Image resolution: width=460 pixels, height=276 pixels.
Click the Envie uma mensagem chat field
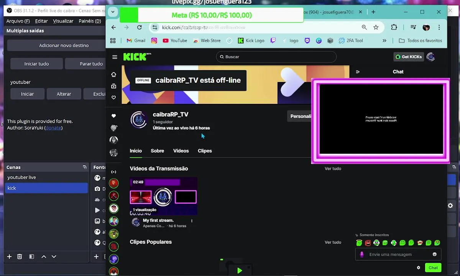pyautogui.click(x=398, y=255)
